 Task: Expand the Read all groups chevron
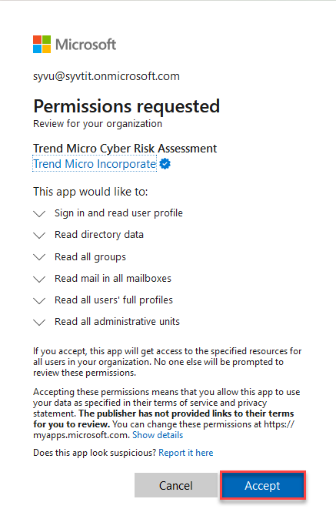click(39, 257)
